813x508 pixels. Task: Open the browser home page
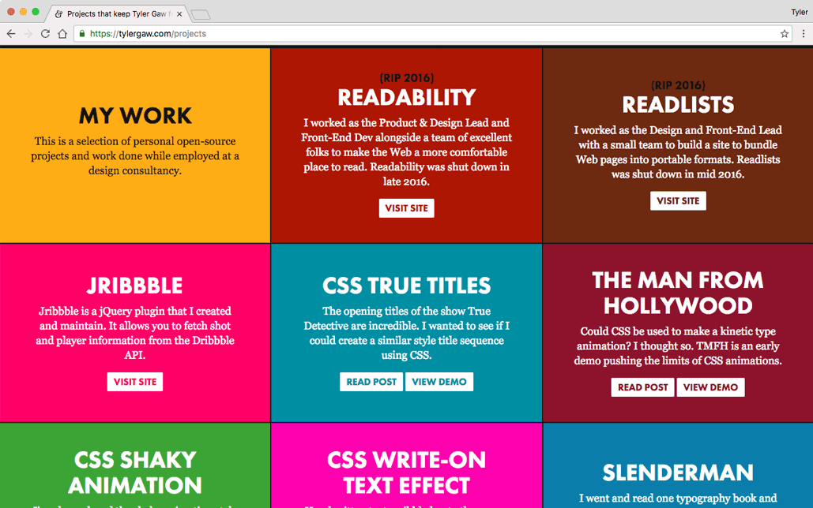pyautogui.click(x=64, y=33)
